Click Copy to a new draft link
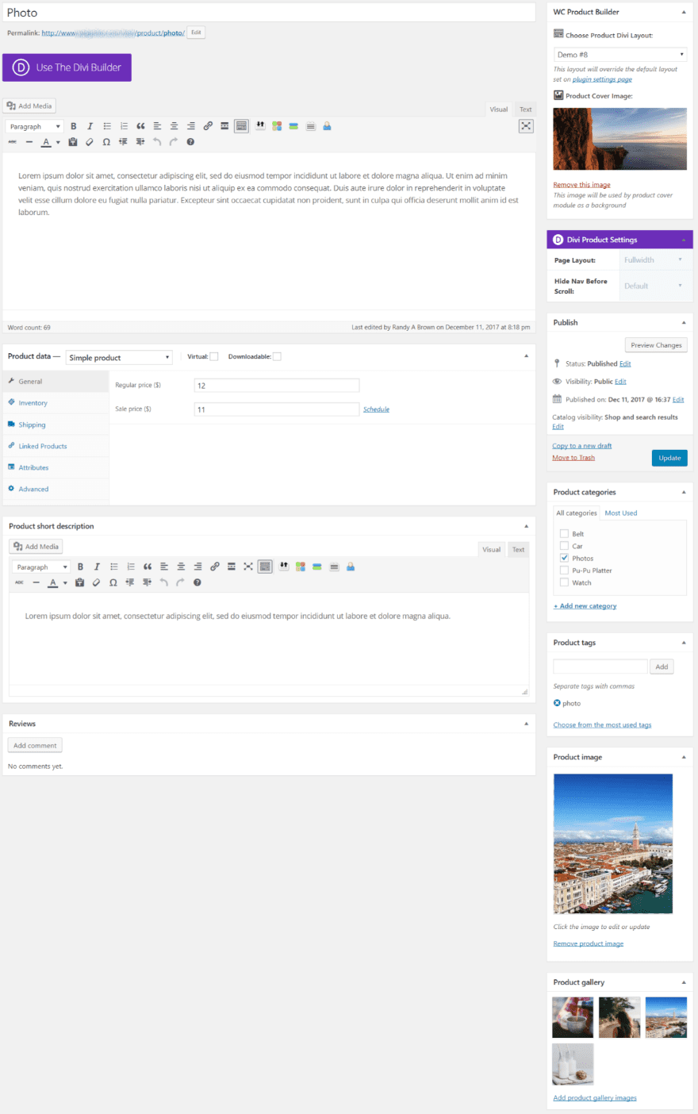Image resolution: width=698 pixels, height=1114 pixels. (x=582, y=446)
